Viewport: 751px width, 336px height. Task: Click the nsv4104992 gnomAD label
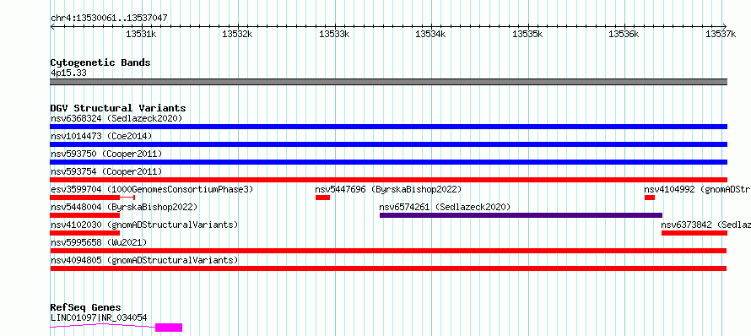point(697,189)
